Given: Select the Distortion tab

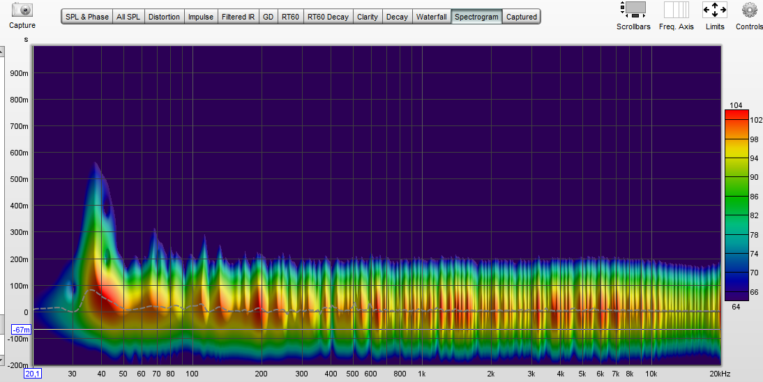Looking at the screenshot, I should [164, 17].
